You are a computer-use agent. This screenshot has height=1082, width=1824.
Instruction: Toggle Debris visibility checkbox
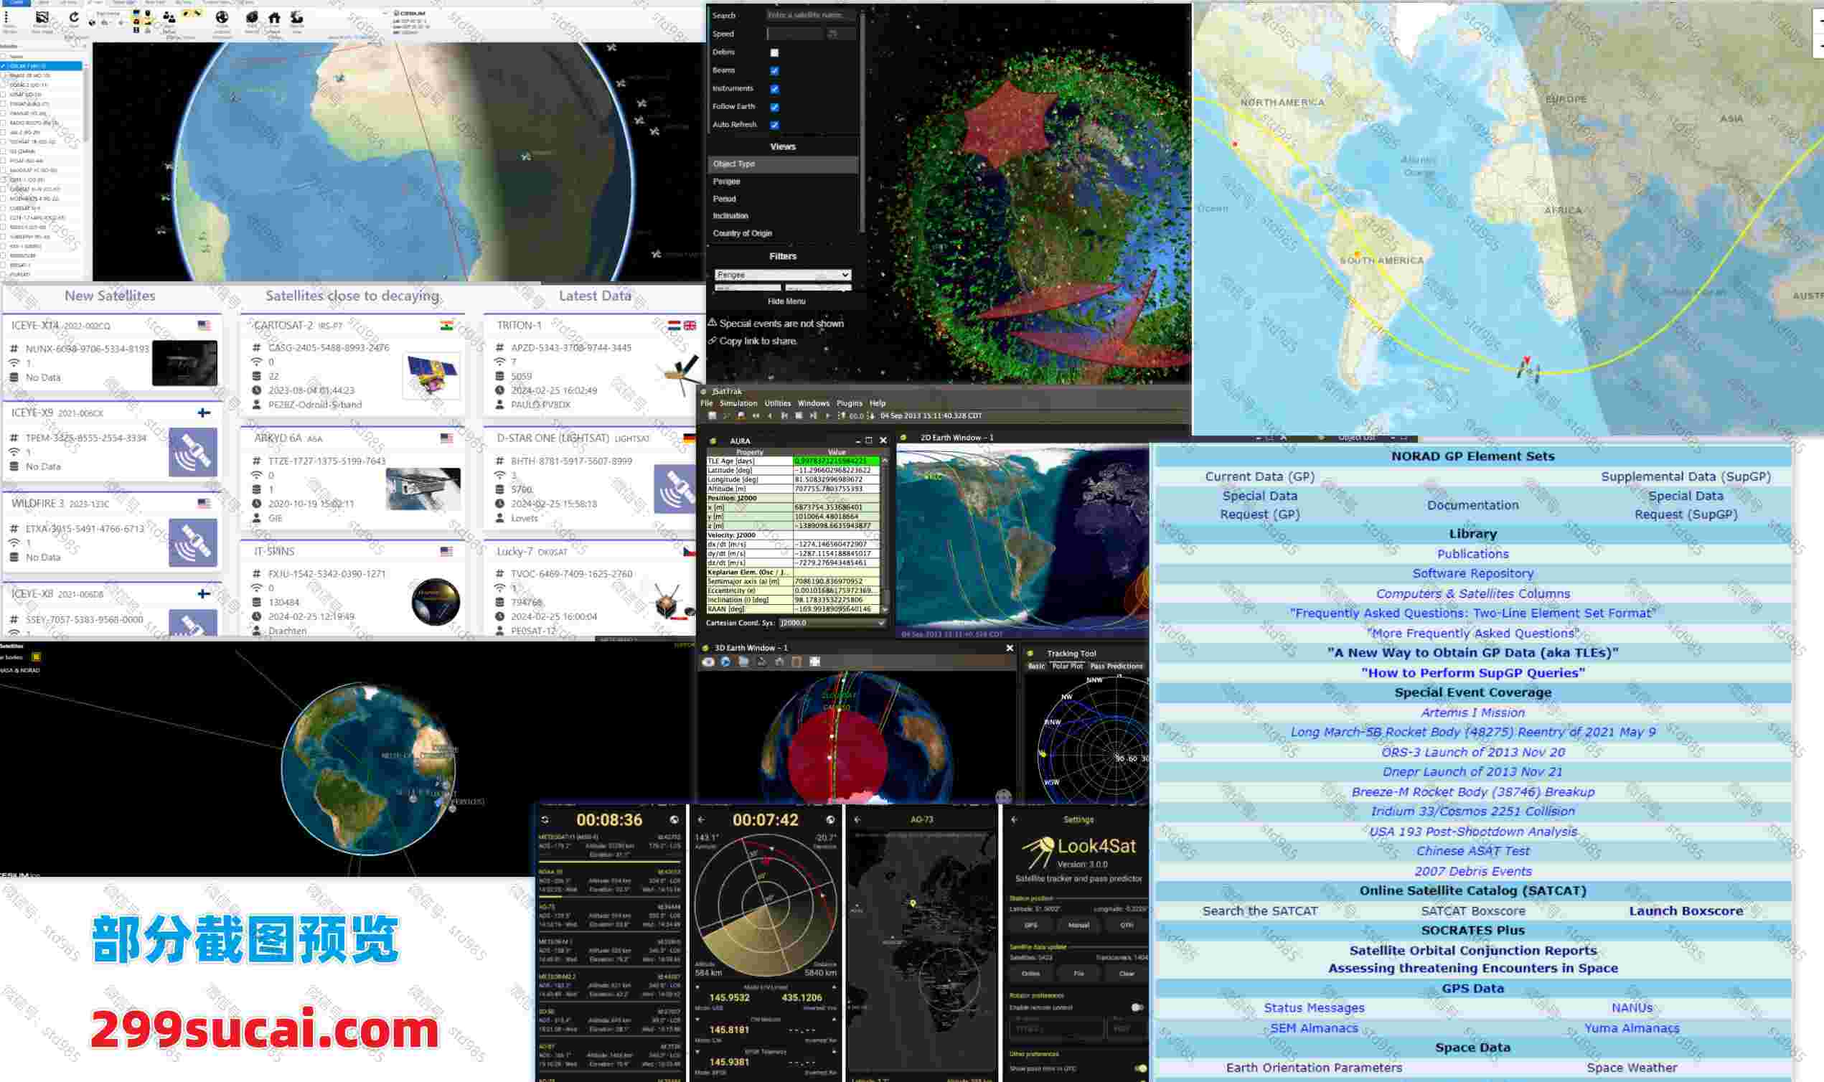(x=774, y=53)
